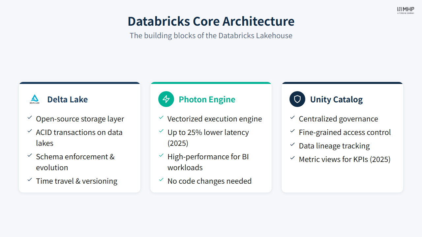Click checkmark beside No code changes needed

[x=161, y=180]
